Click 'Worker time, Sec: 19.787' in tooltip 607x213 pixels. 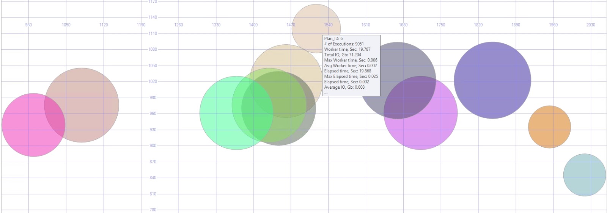[347, 49]
